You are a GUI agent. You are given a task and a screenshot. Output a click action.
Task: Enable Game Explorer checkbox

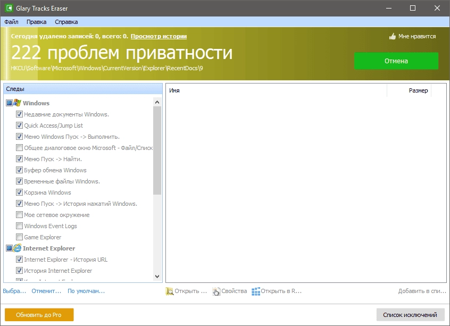[x=19, y=237]
